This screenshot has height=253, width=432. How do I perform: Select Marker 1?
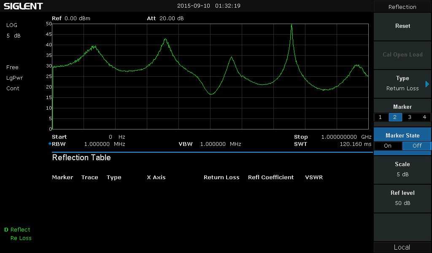coord(381,117)
